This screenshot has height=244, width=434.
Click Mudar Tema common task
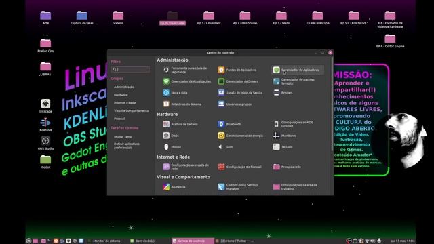point(123,137)
